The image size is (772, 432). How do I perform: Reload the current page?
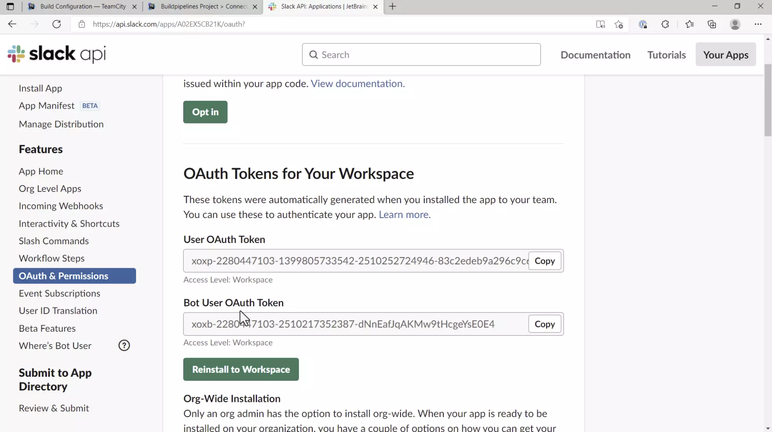[56, 24]
